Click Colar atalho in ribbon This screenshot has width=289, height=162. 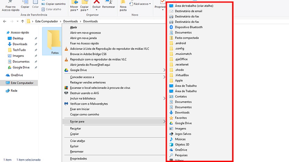click(51, 9)
